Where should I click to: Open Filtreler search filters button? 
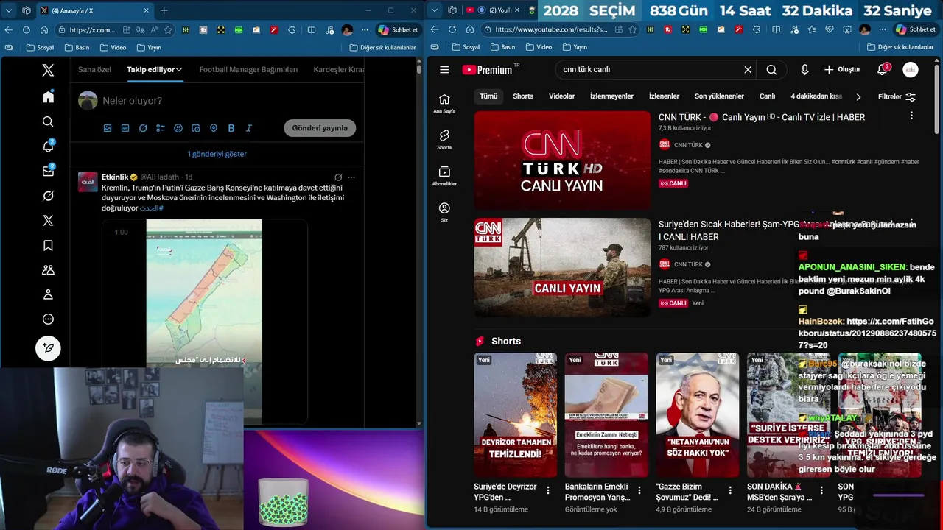pos(897,96)
